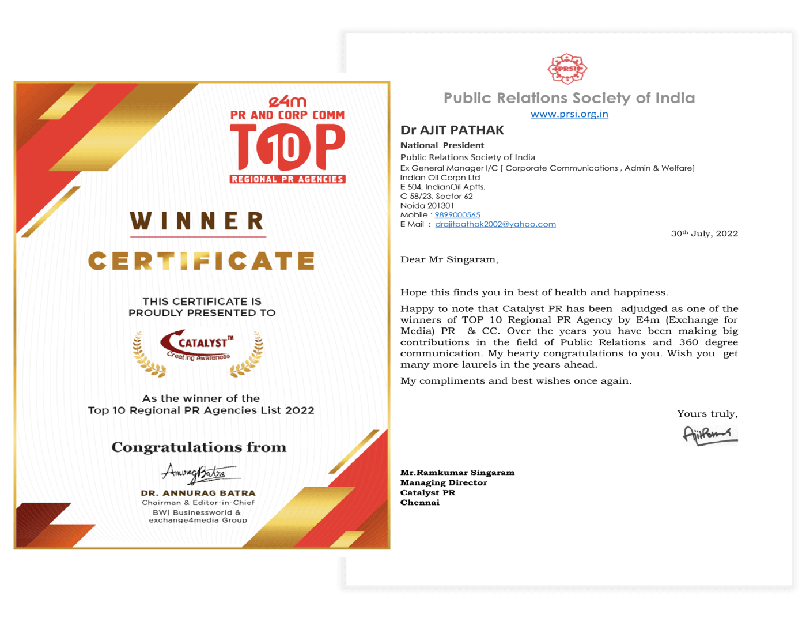
Task: Click the 'Yours truly,' closing
Action: pos(707,414)
